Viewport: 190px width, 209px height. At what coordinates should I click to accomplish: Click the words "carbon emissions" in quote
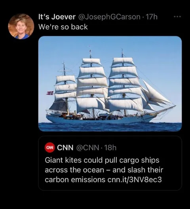(x=75, y=180)
